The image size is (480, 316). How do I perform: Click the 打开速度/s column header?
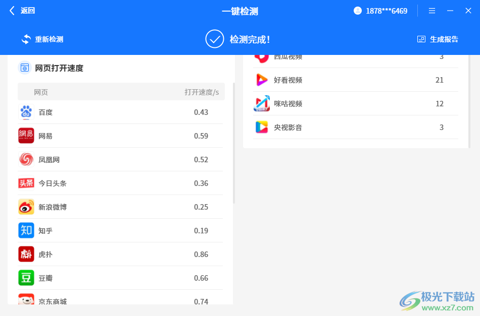[x=202, y=92]
